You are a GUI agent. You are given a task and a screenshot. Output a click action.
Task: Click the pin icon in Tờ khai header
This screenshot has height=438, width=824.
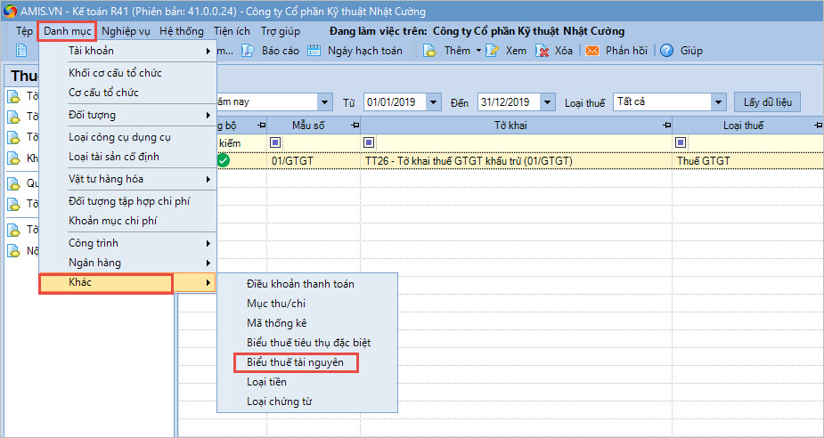[666, 126]
